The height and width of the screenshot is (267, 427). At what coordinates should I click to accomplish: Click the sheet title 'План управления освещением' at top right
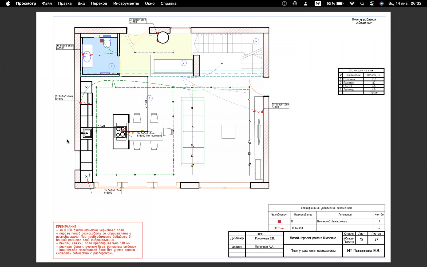click(364, 21)
